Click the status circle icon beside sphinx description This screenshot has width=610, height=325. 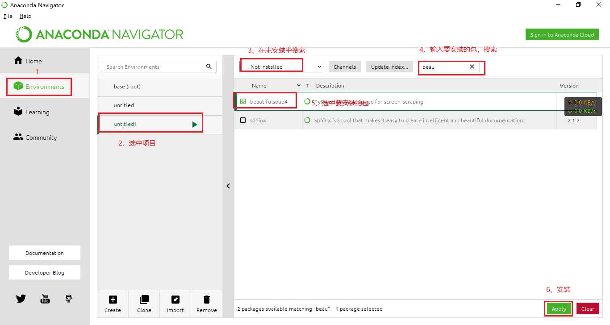tap(307, 120)
